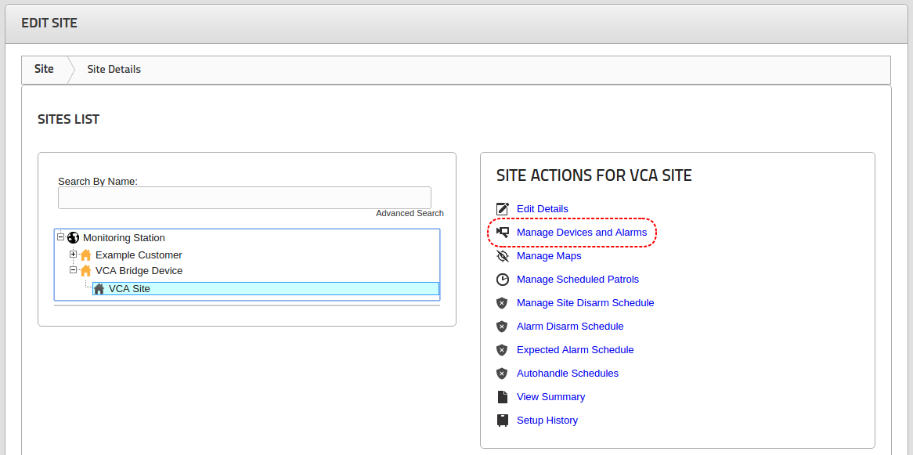Click the shield icon beside Manage Site Disarm Schedule

click(x=502, y=303)
